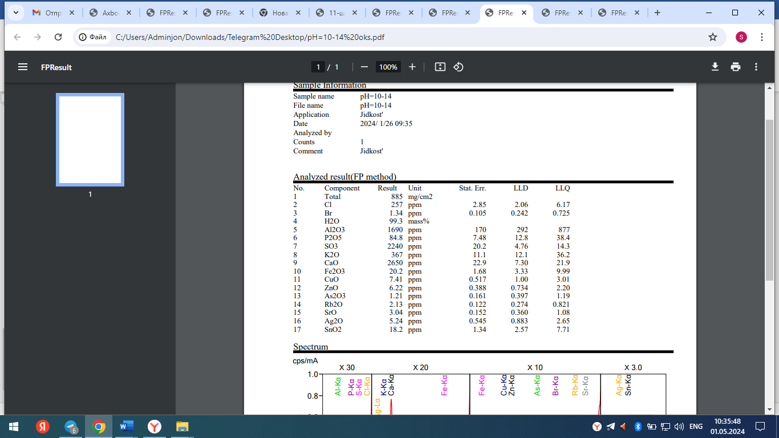Screen dimensions: 779x438
Task: Download the PDF file
Action: 715,67
